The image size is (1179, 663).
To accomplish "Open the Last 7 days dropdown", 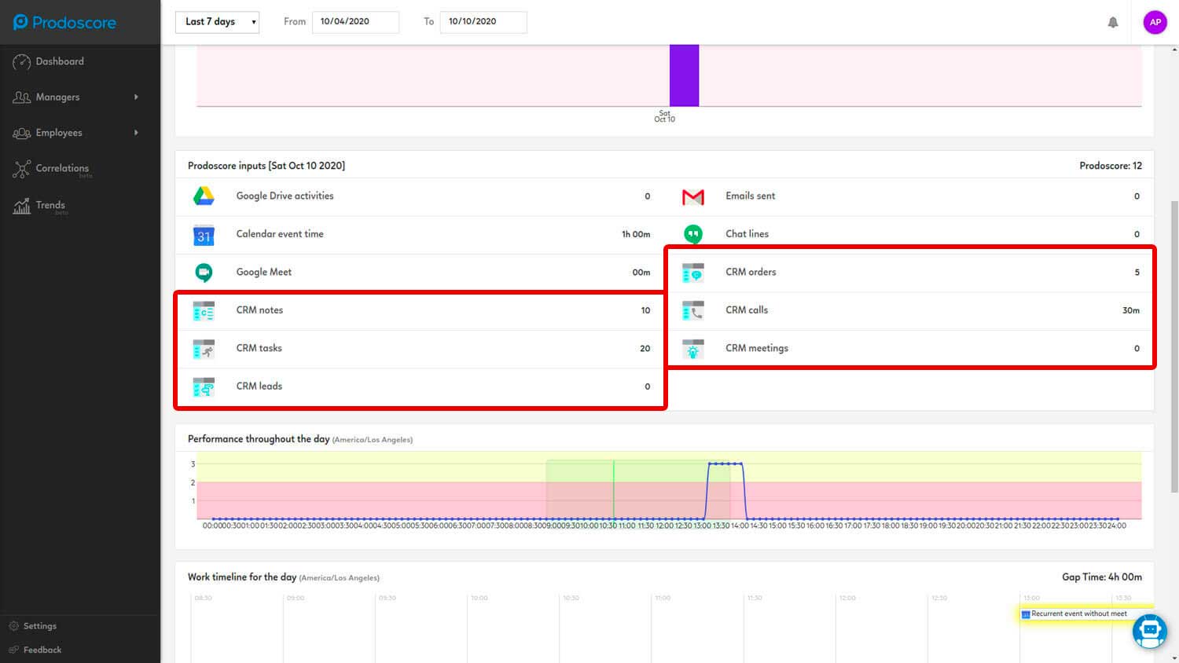I will coord(217,22).
